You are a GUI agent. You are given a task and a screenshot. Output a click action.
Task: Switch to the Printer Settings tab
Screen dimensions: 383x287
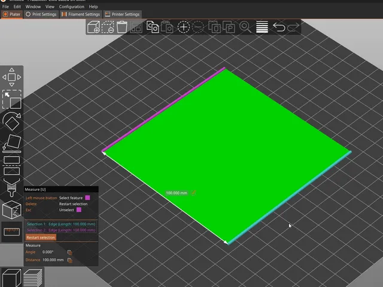coord(122,14)
